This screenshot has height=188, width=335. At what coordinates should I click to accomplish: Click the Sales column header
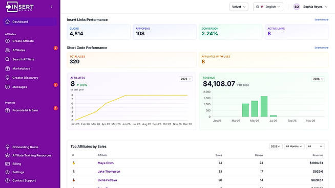coord(219,155)
